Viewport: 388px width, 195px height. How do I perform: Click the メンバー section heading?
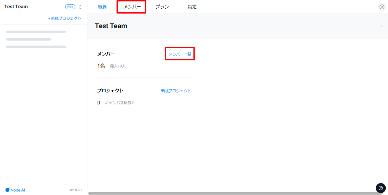[106, 54]
